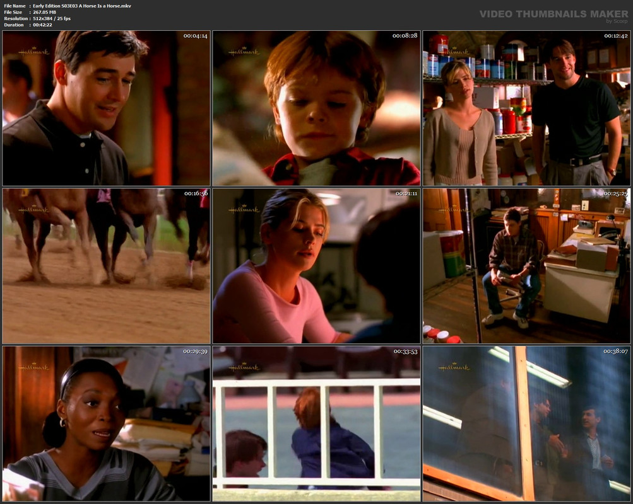Open the thumbnail stamped 00:04:14
Image resolution: width=633 pixels, height=504 pixels.
coord(107,108)
